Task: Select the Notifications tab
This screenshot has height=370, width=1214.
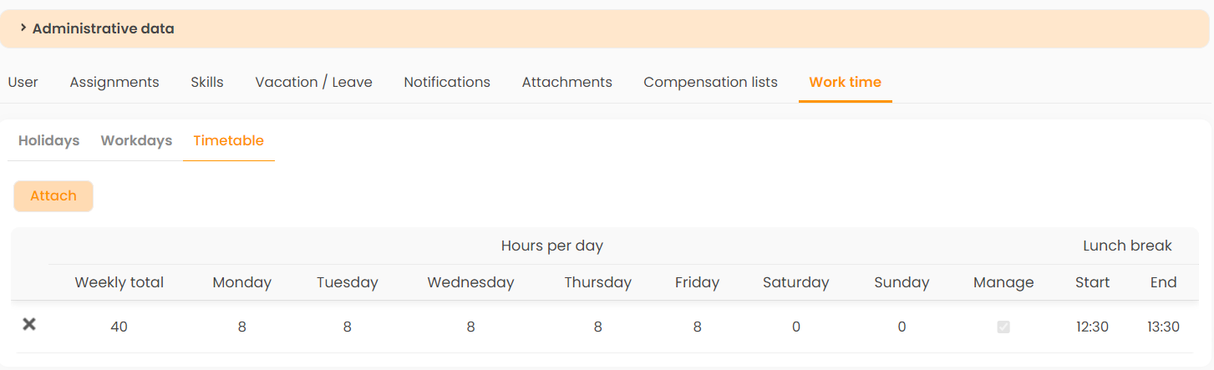Action: point(447,82)
